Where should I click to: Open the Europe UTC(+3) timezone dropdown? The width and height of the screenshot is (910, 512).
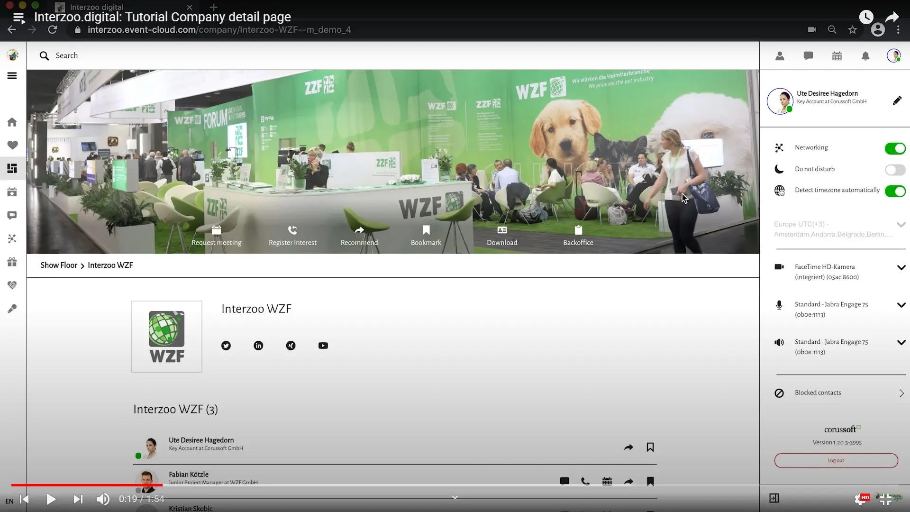pos(901,225)
